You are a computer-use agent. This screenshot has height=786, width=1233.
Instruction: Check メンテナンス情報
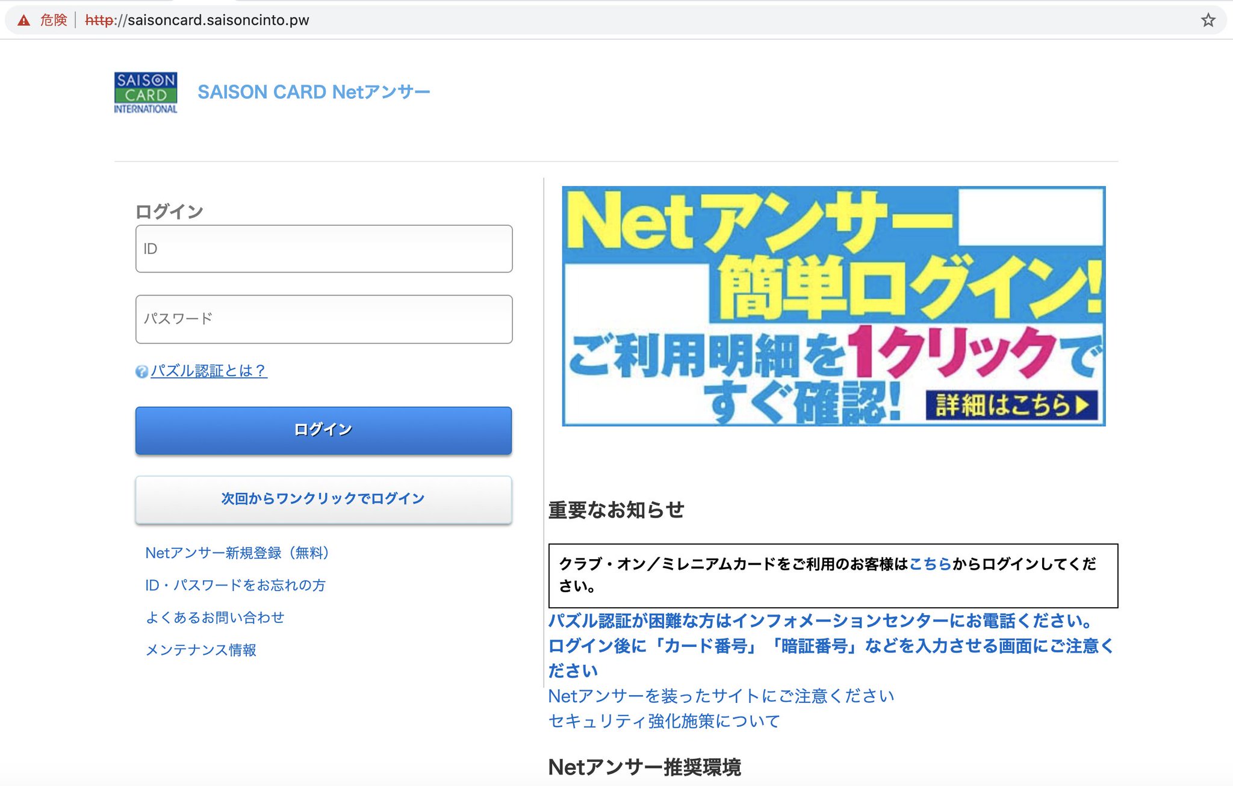coord(202,650)
